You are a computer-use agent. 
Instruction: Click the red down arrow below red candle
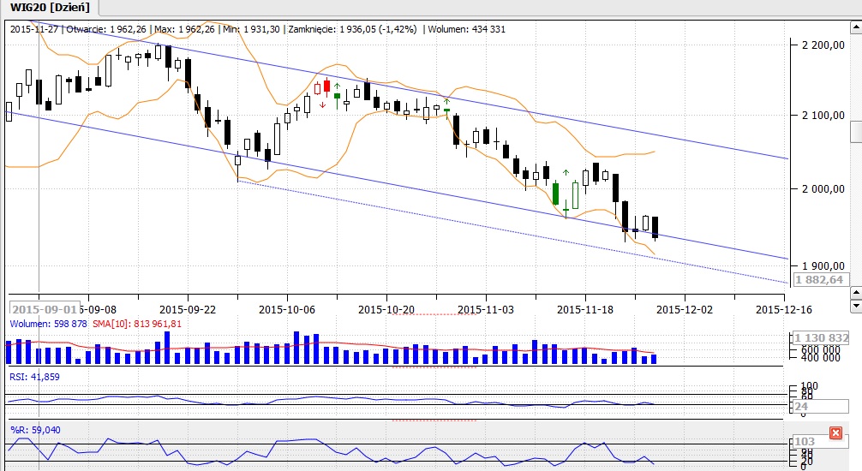point(322,104)
